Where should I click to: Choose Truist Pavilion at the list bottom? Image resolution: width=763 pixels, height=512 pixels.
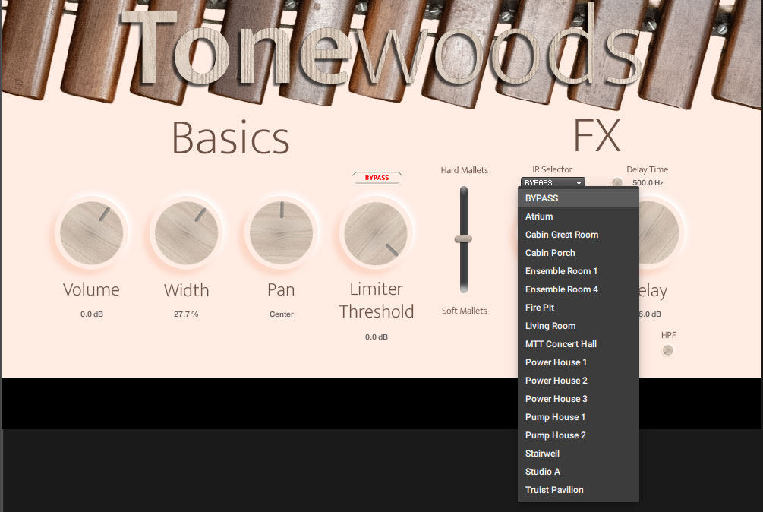pos(554,490)
